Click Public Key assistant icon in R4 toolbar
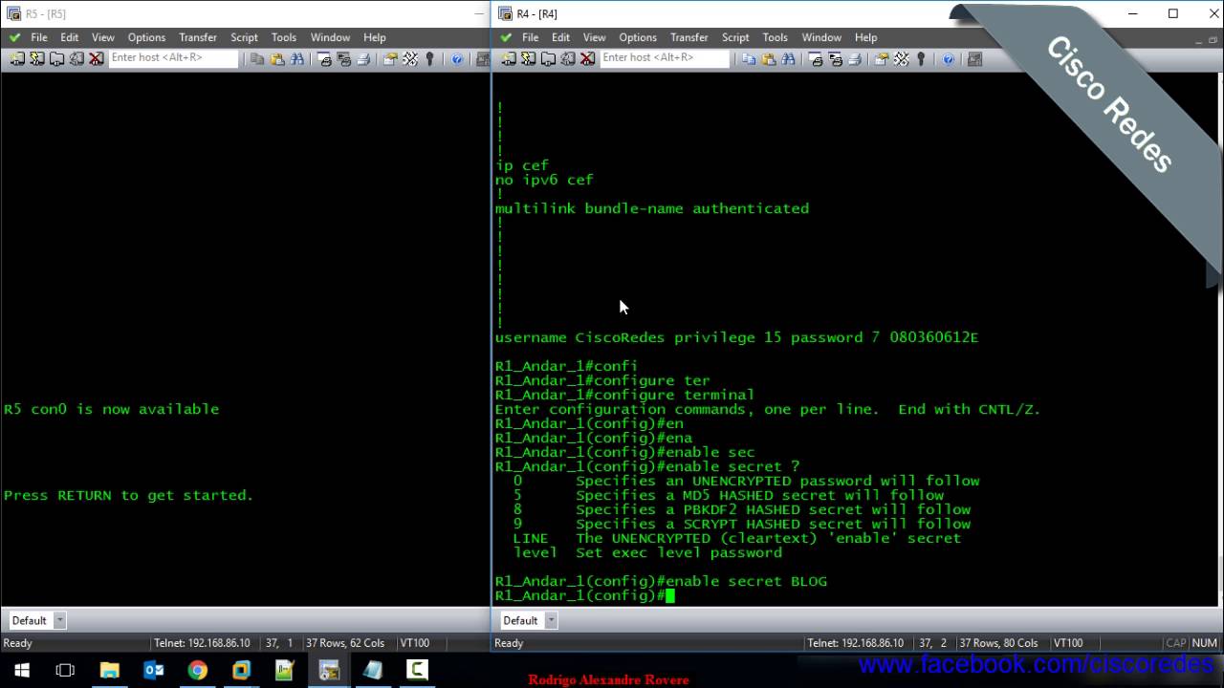 [x=921, y=58]
